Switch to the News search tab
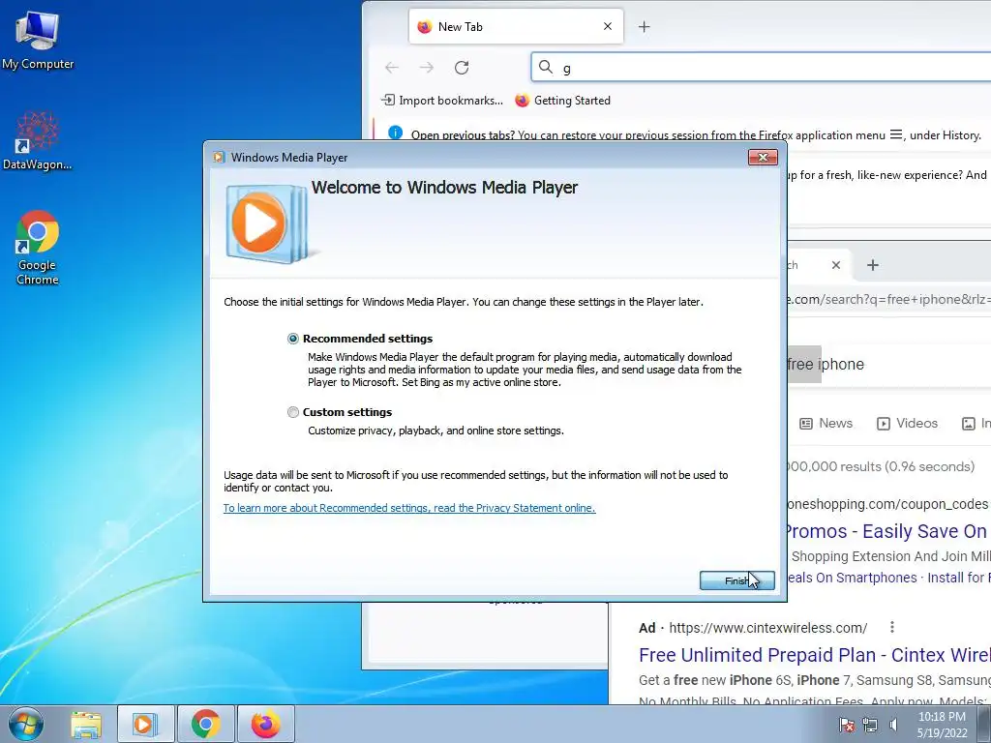The image size is (991, 743). click(x=826, y=424)
